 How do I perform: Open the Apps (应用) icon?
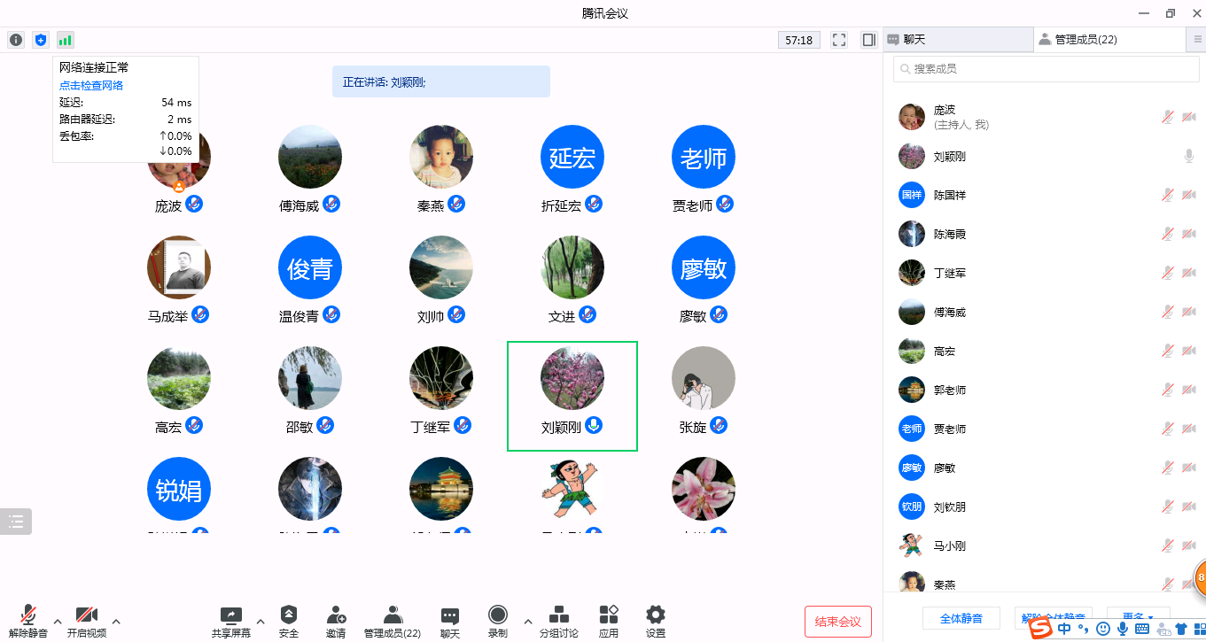[609, 621]
